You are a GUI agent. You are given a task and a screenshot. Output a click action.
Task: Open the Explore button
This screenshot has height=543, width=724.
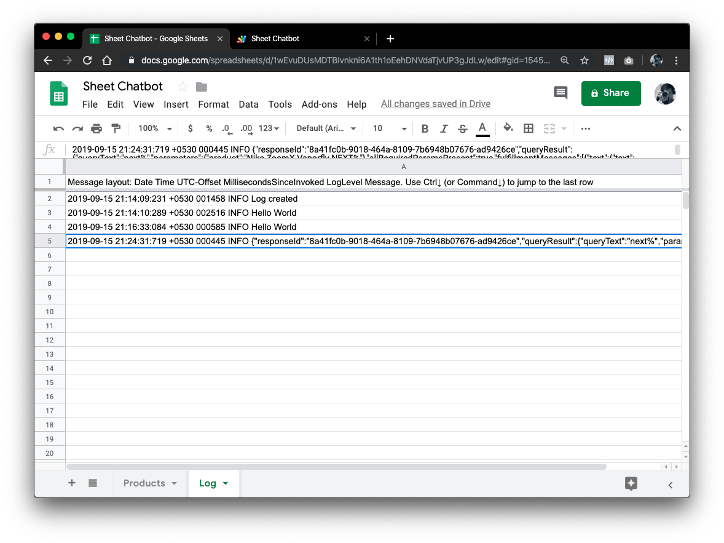click(x=631, y=483)
